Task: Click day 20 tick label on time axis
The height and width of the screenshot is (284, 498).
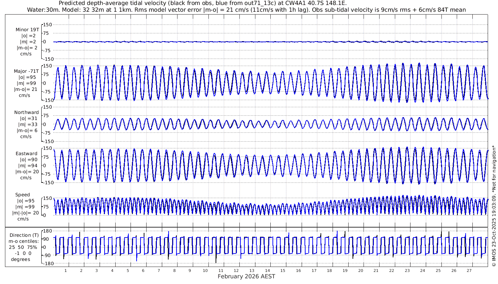Action: (x=361, y=271)
